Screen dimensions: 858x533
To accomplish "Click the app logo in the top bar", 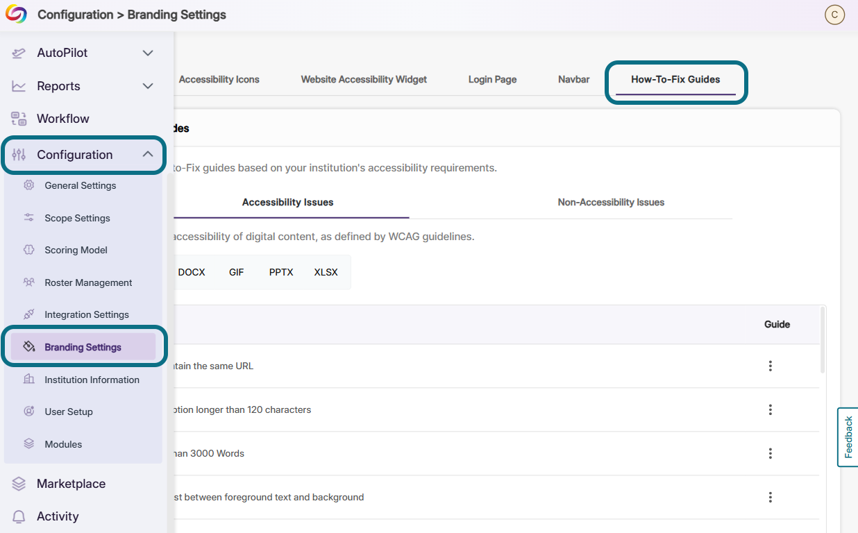I will click(15, 14).
